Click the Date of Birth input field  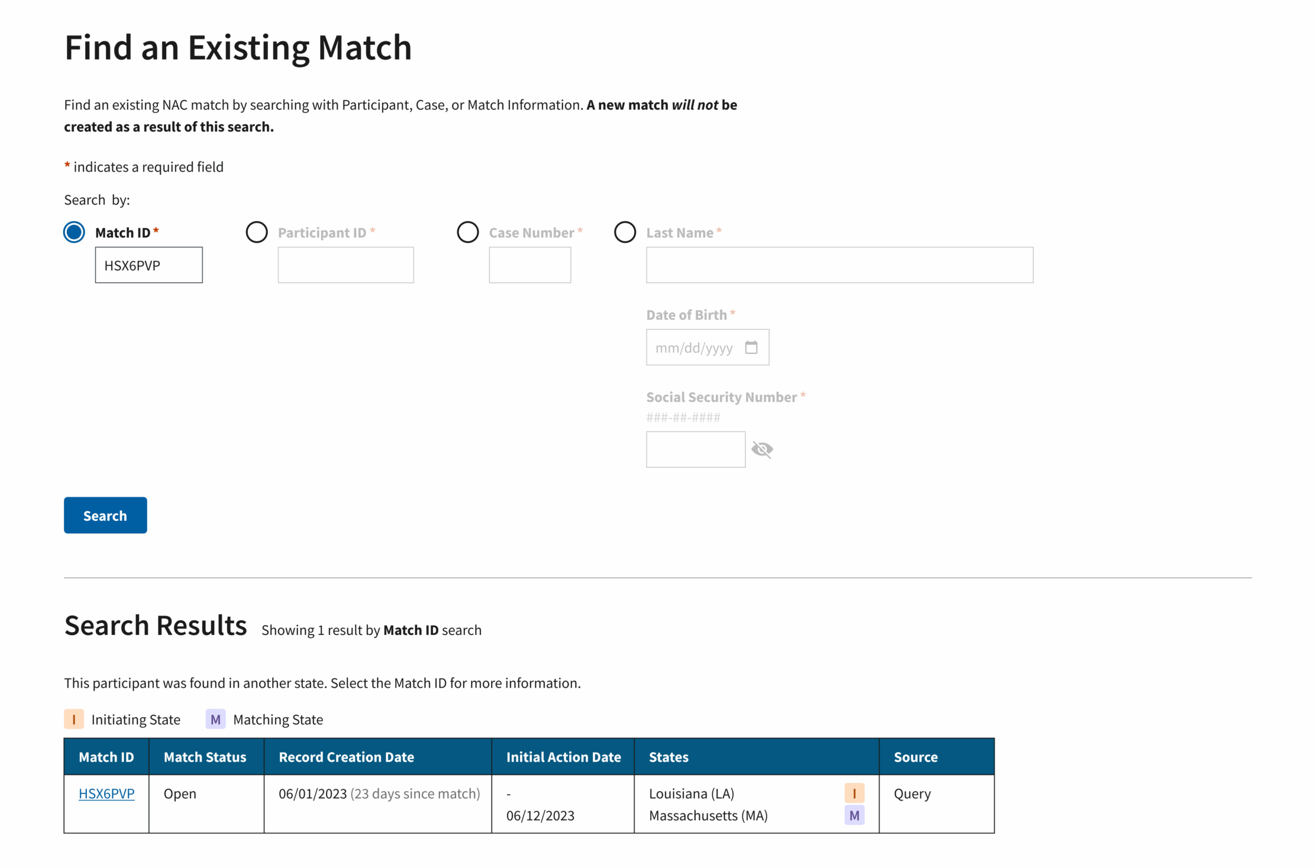[698, 348]
